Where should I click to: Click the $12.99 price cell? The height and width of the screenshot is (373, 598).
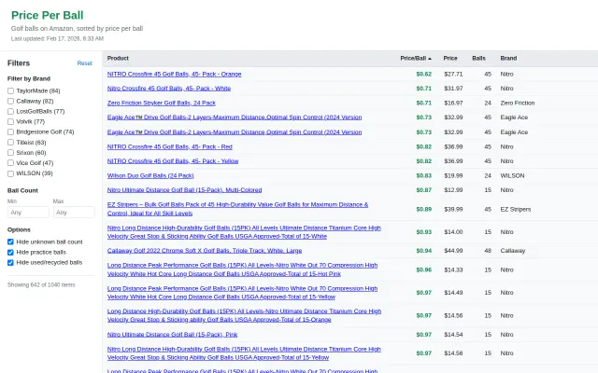point(453,190)
